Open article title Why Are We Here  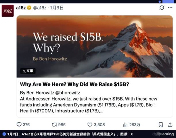pos(74,84)
